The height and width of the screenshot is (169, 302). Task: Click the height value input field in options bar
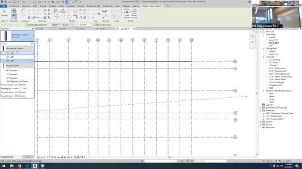point(82,25)
